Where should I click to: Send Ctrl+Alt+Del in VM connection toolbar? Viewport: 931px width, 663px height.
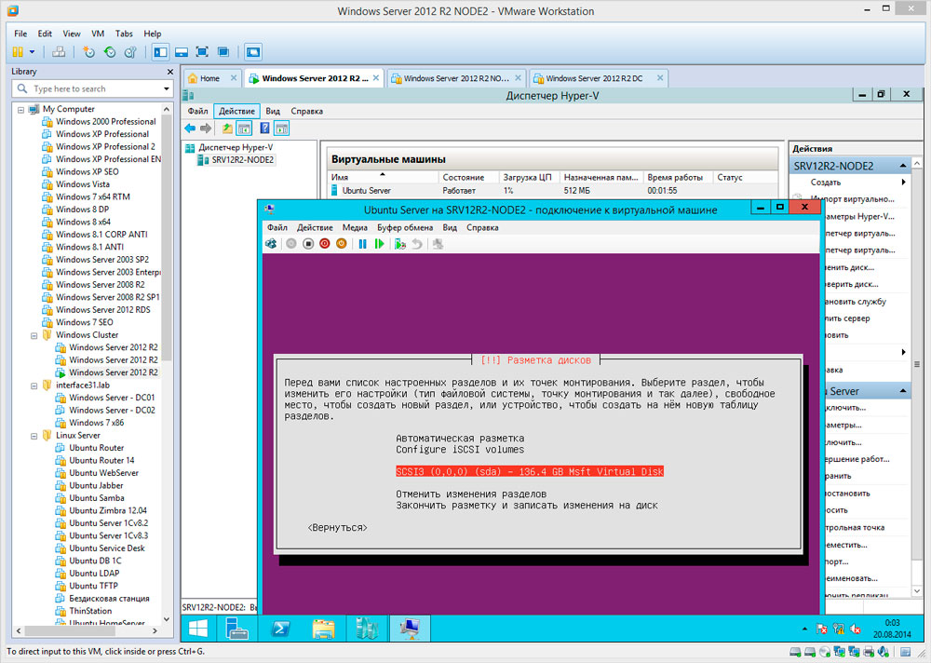click(x=271, y=244)
